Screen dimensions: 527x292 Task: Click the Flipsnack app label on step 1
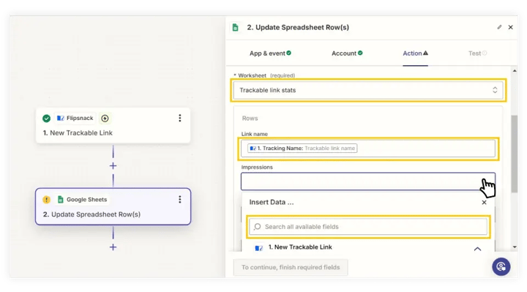click(75, 118)
